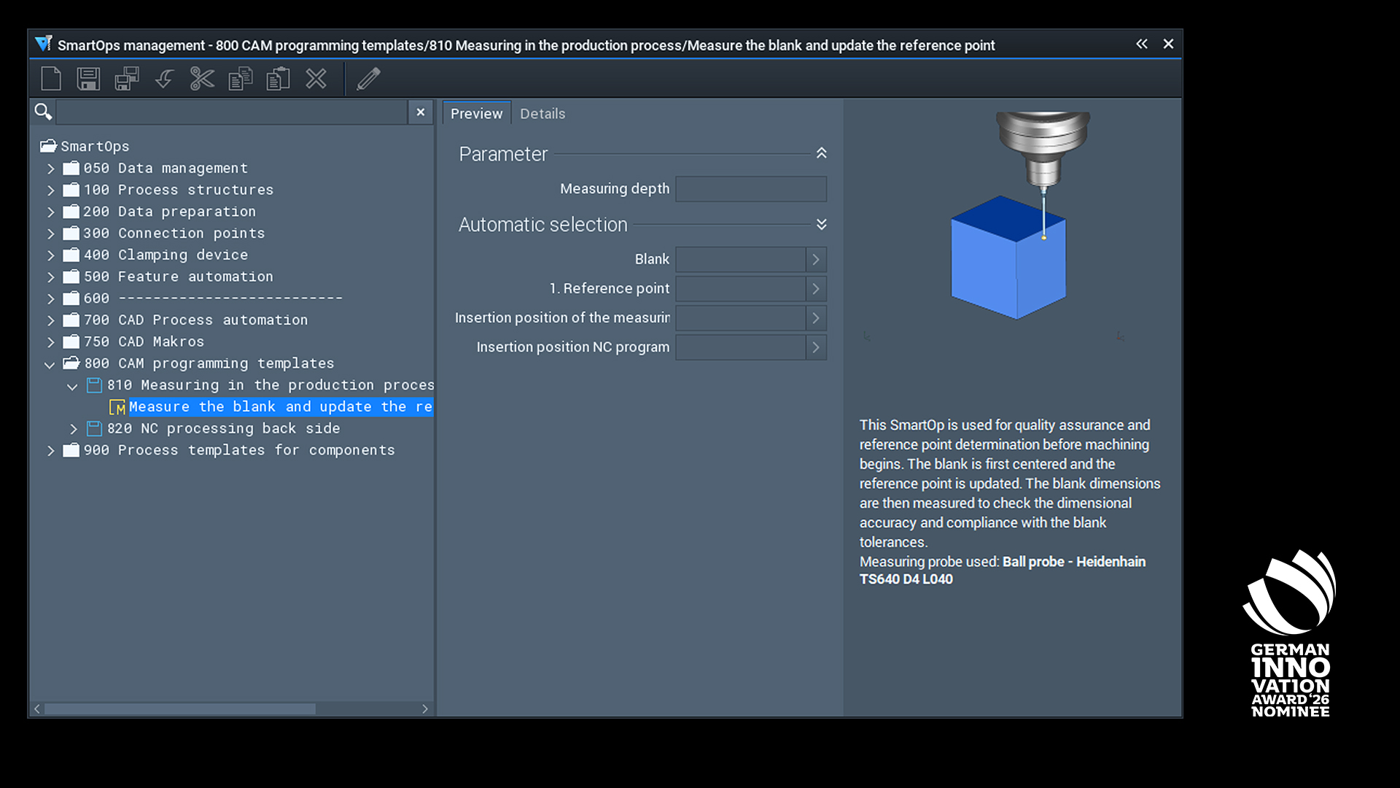1400x788 pixels.
Task: Collapse the 800 CAM programming templates folder
Action: point(50,364)
